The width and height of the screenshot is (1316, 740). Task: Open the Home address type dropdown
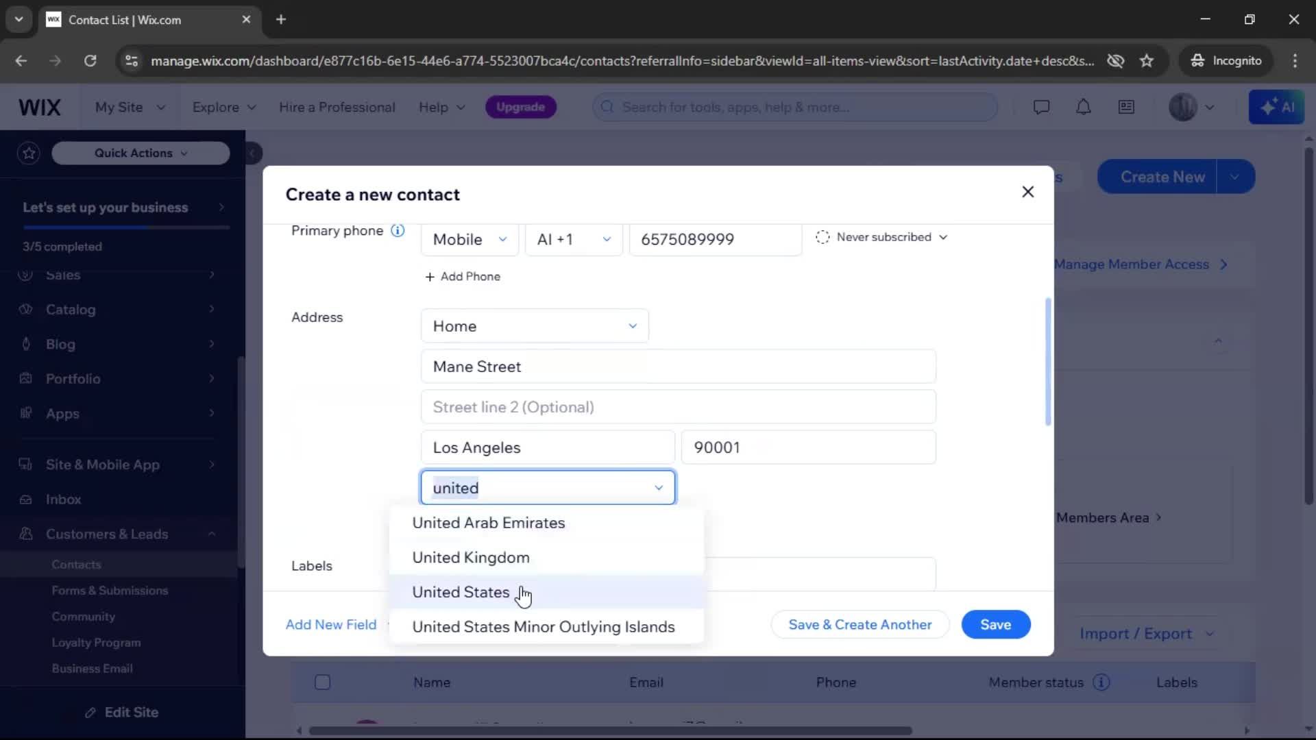click(x=535, y=326)
